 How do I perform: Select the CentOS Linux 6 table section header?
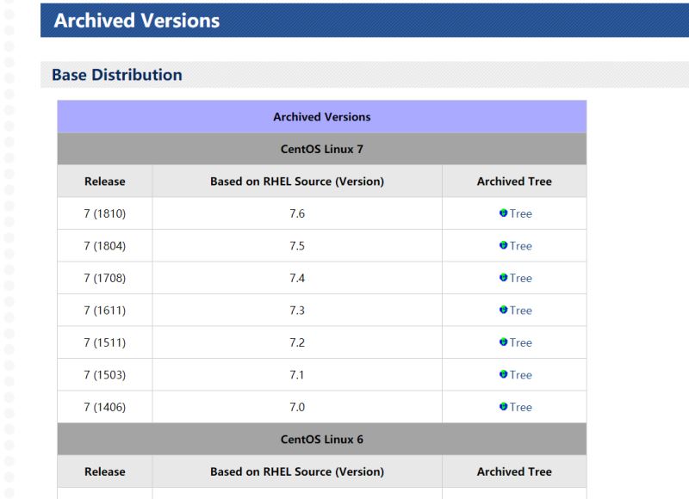(321, 439)
